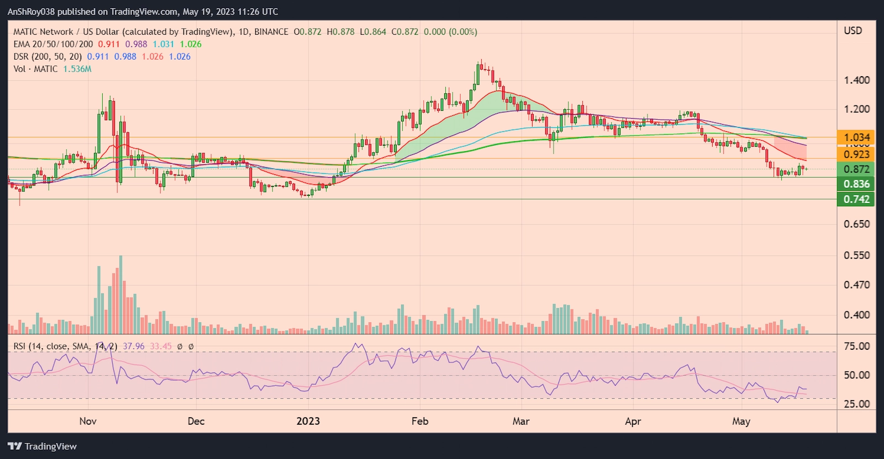Open the 1D interval label

(x=243, y=32)
